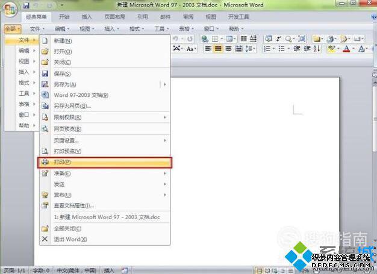Toggle align left in the paragraph toolbar
Image resolution: width=377 pixels, height=274 pixels.
(x=208, y=49)
